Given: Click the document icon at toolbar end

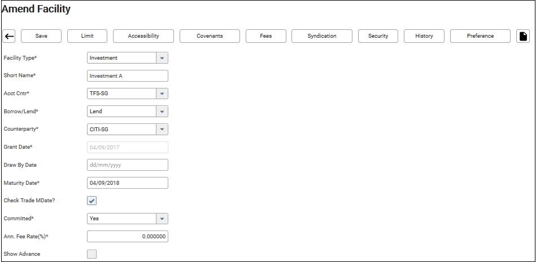Looking at the screenshot, I should click(523, 36).
